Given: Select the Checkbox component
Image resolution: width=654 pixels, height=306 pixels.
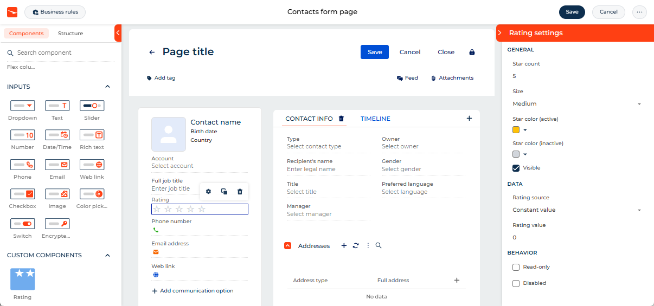Looking at the screenshot, I should pos(23,198).
